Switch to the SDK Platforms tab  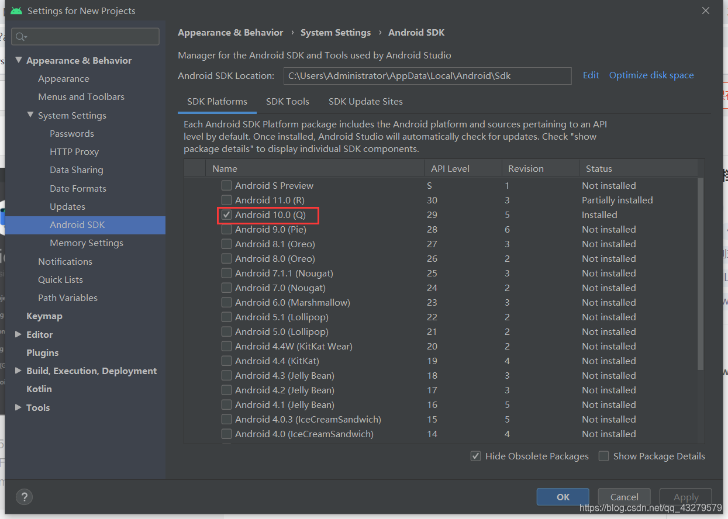coord(217,101)
